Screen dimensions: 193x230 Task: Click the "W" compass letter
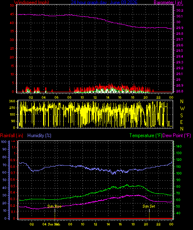tap(182, 109)
